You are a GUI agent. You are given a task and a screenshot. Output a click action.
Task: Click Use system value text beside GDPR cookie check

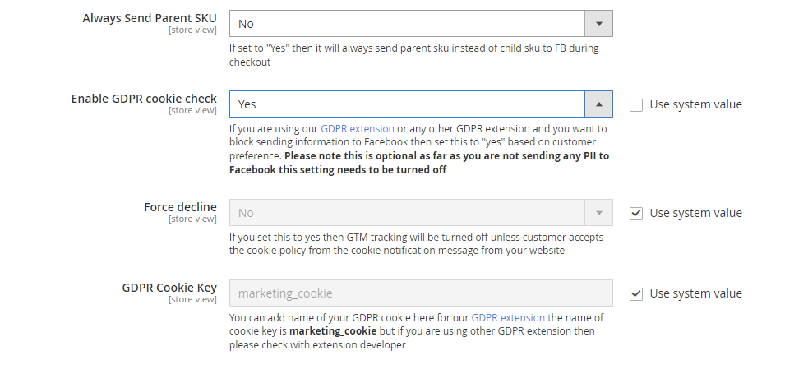point(695,104)
